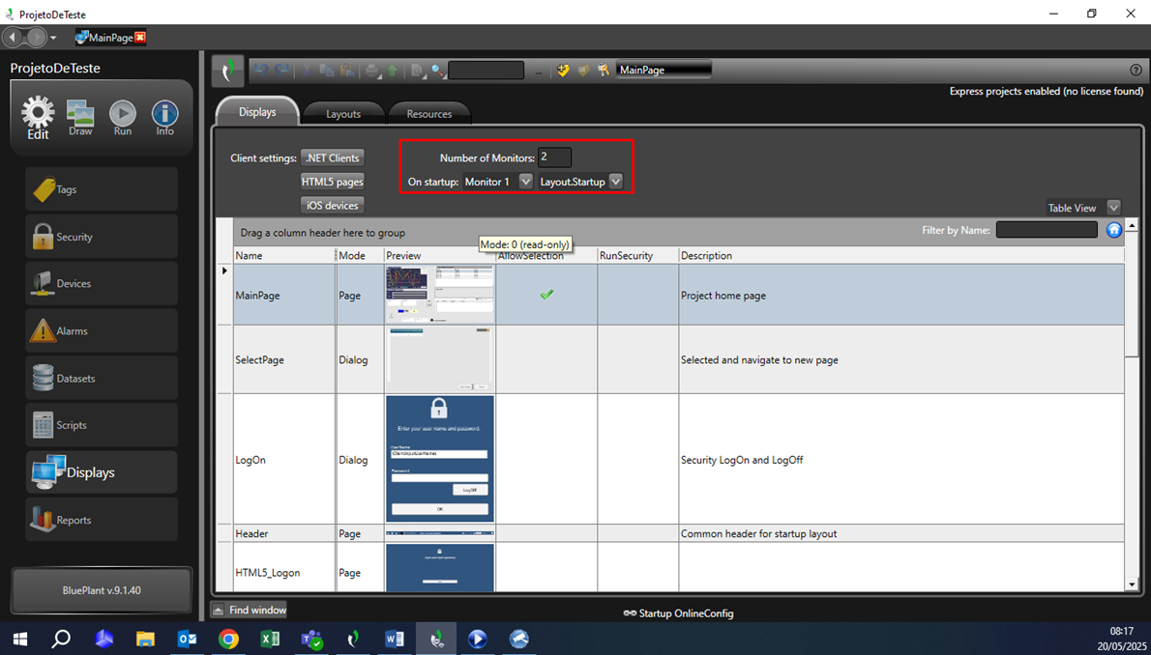Click the Filter by Name field
Viewport: 1151px width, 655px height.
point(1047,230)
